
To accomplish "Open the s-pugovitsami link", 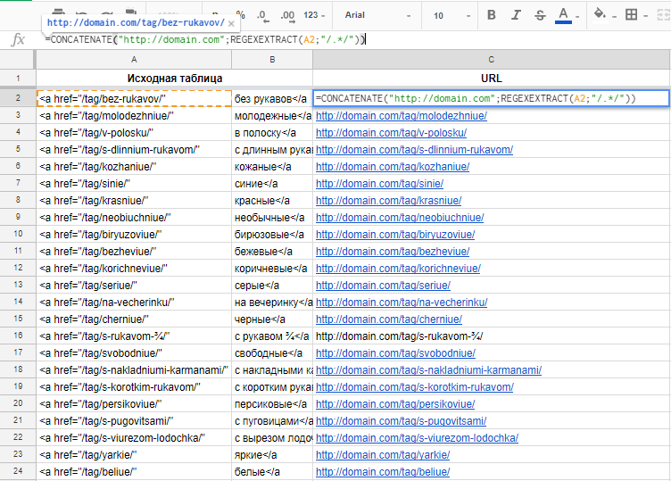I will 401,420.
